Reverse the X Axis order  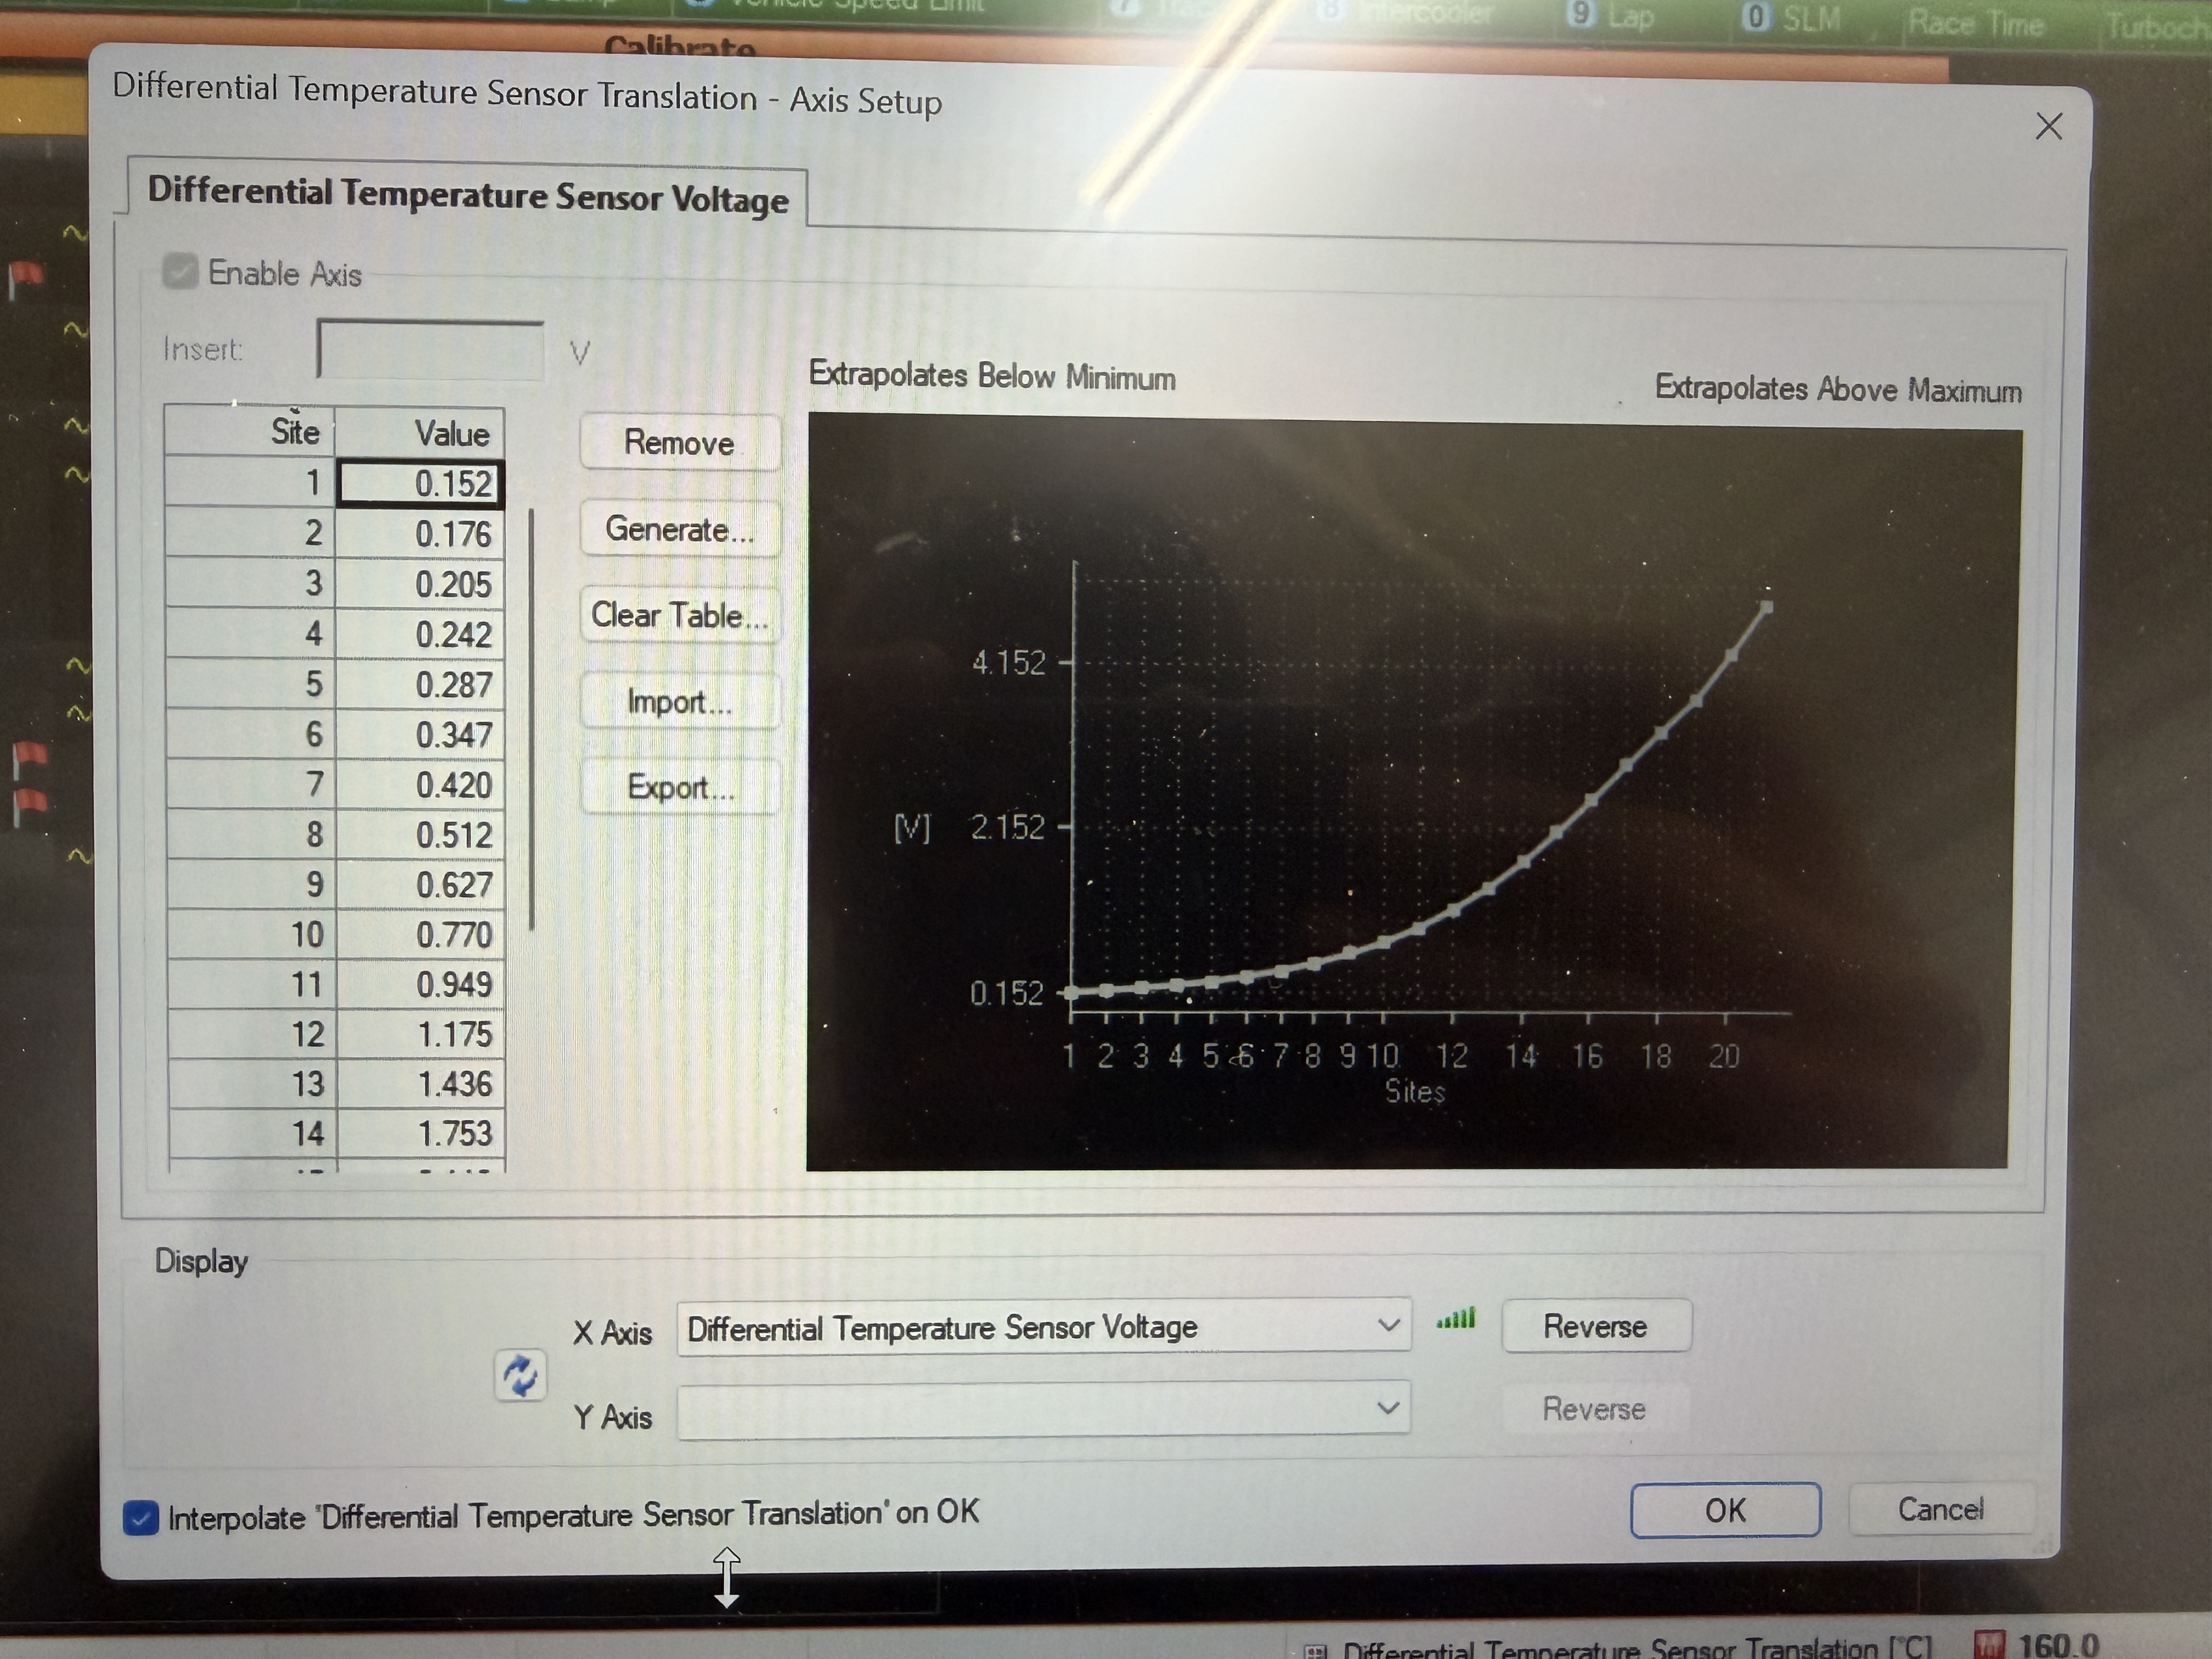(x=1594, y=1326)
